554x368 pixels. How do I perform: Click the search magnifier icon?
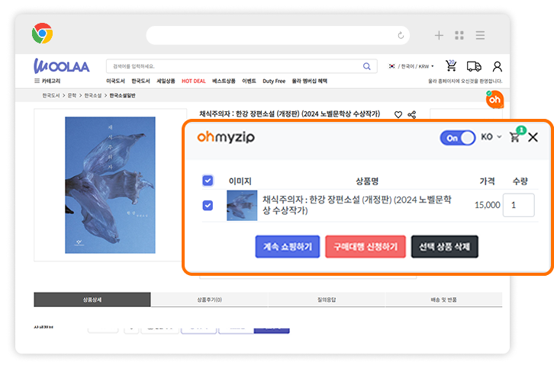point(368,66)
